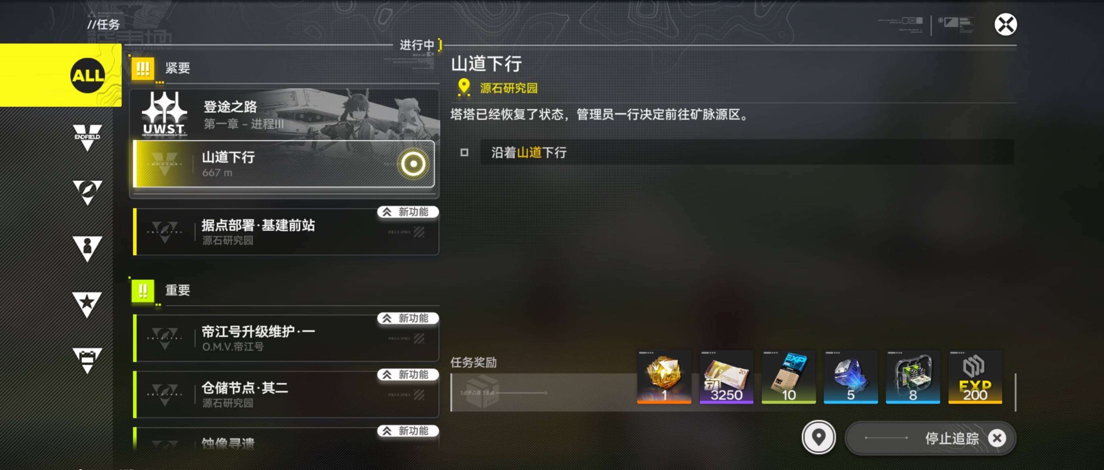The height and width of the screenshot is (470, 1104).
Task: Select the ALL quests filter tab
Action: coord(60,75)
